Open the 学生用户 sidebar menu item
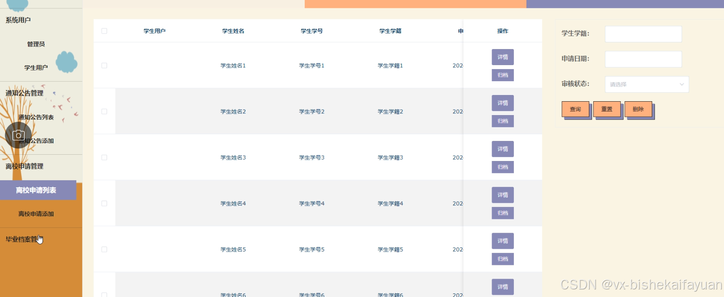 pos(36,68)
